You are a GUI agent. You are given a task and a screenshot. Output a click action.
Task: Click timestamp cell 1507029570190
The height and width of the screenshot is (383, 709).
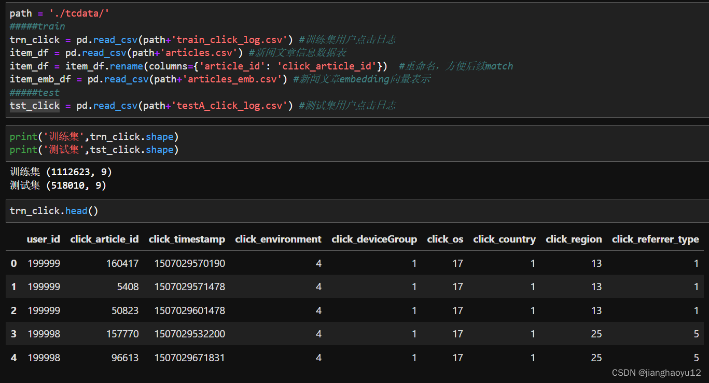190,263
